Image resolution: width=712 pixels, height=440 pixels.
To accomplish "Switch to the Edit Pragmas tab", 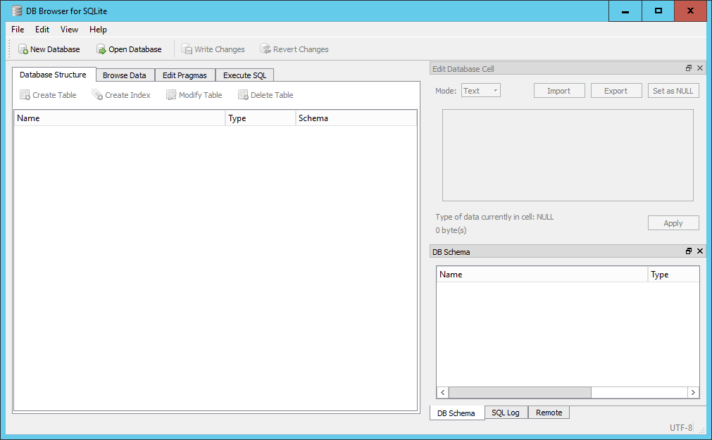I will click(185, 75).
